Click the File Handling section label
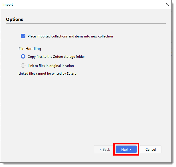 pos(30,49)
